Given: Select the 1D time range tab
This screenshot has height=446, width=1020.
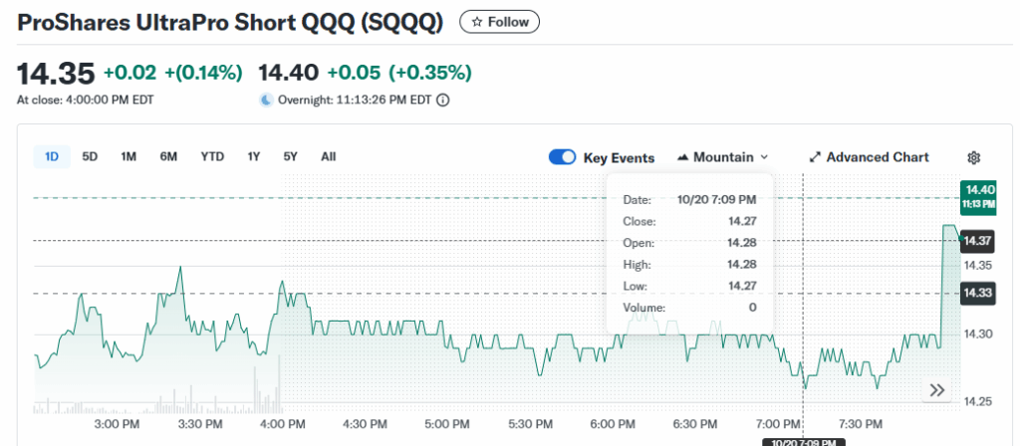Looking at the screenshot, I should coord(52,156).
